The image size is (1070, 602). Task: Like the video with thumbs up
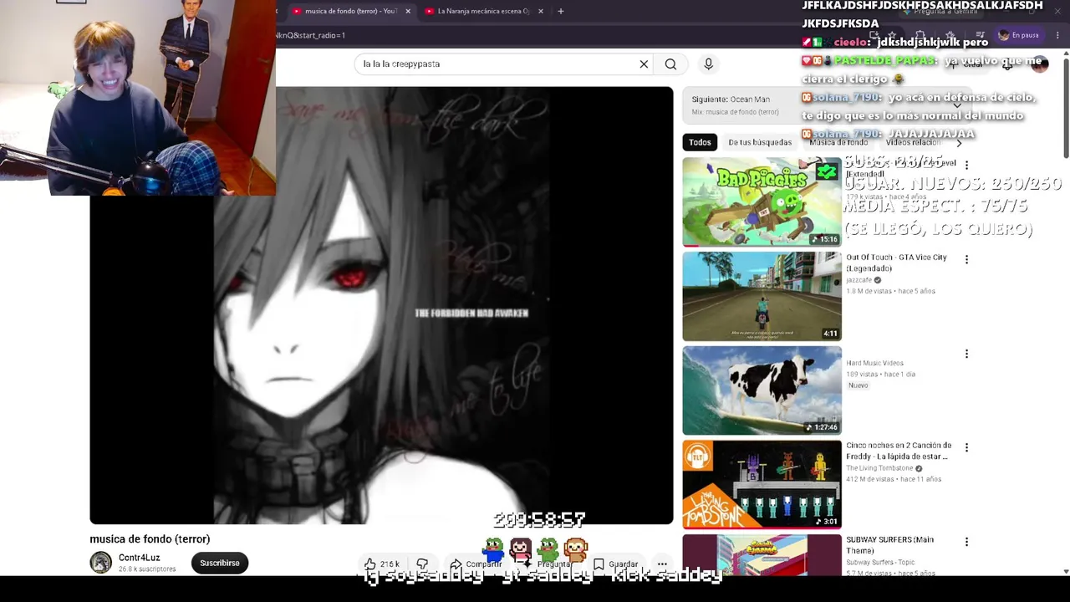tap(381, 564)
